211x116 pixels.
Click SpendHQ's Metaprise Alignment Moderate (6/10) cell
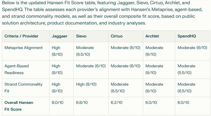(x=192, y=48)
